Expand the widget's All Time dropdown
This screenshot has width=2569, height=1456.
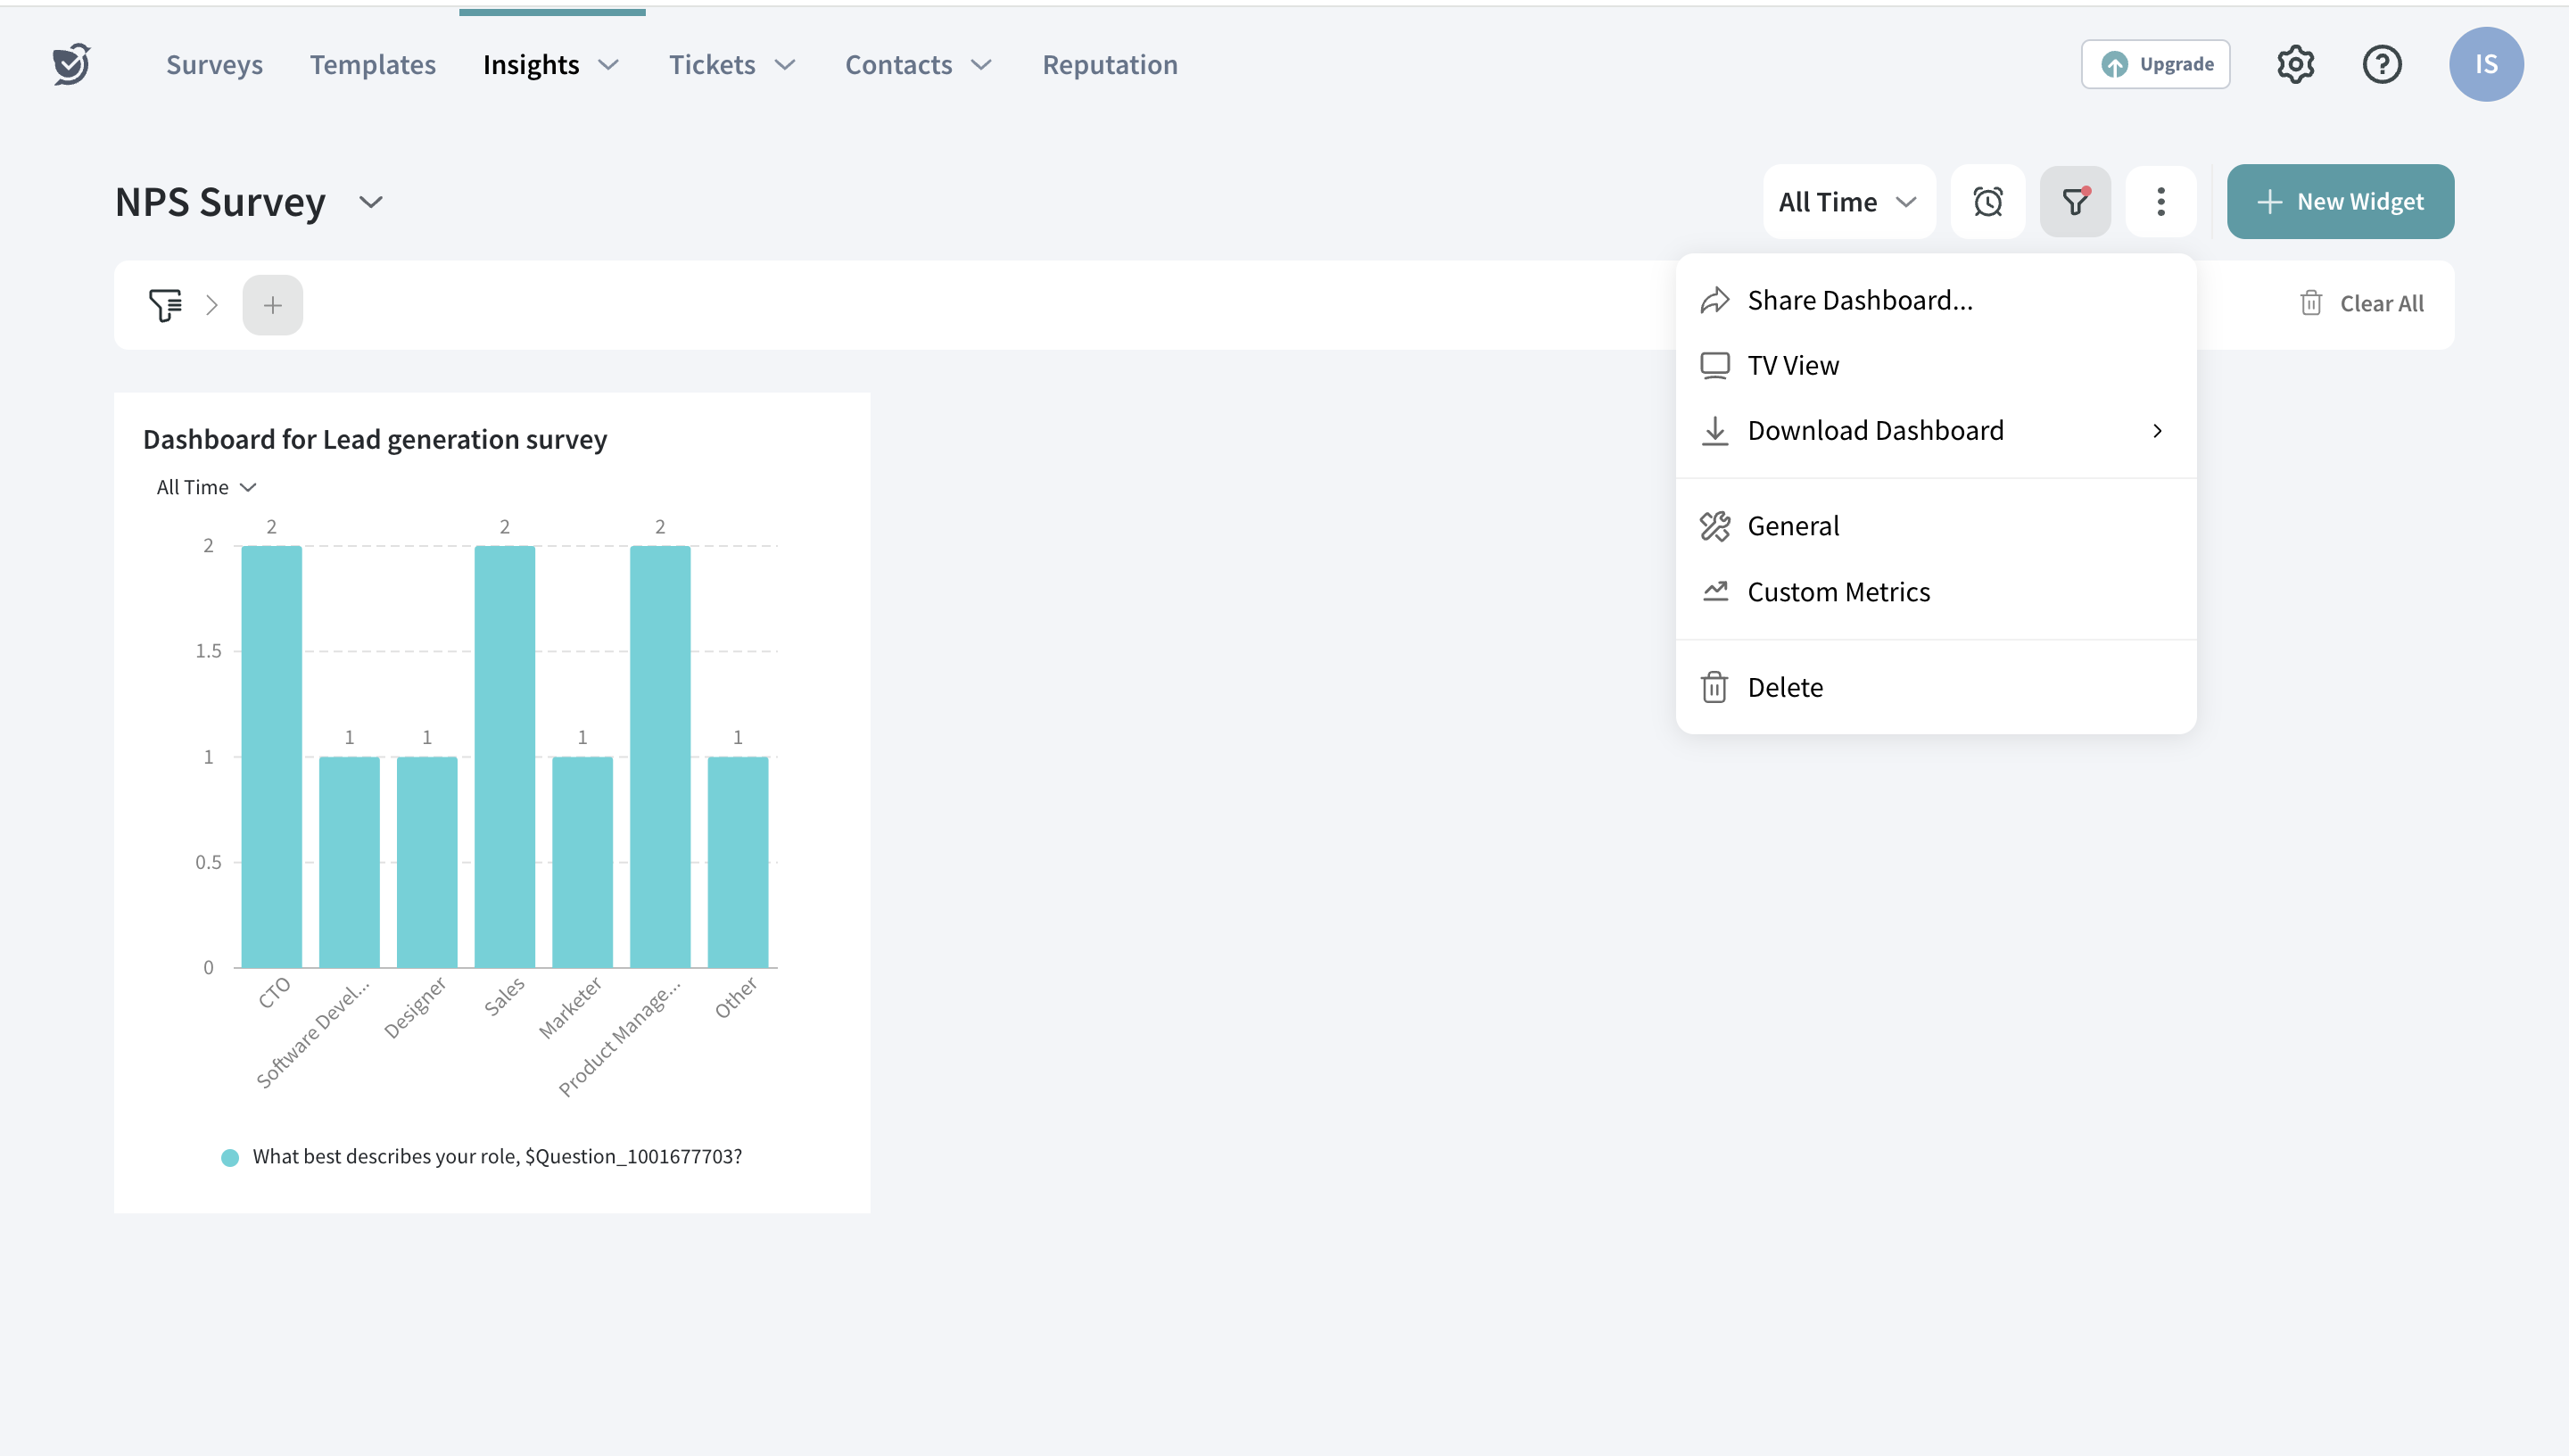(206, 487)
